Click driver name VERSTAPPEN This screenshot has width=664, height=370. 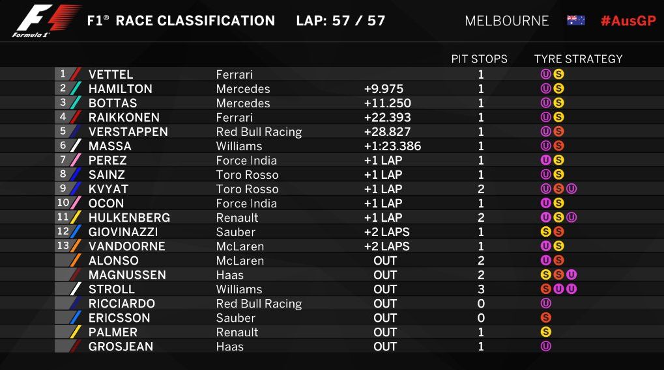(128, 132)
